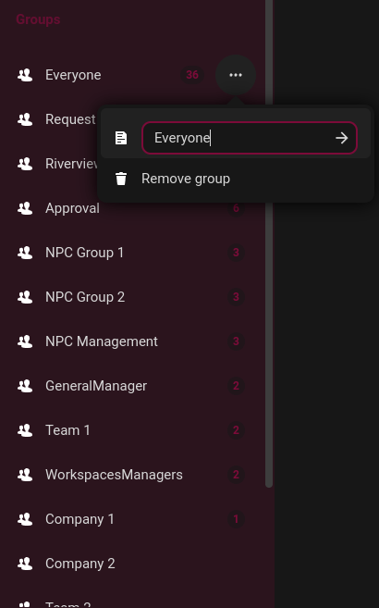Click the group icon beside Company 2
379x608 pixels.
[x=25, y=564]
